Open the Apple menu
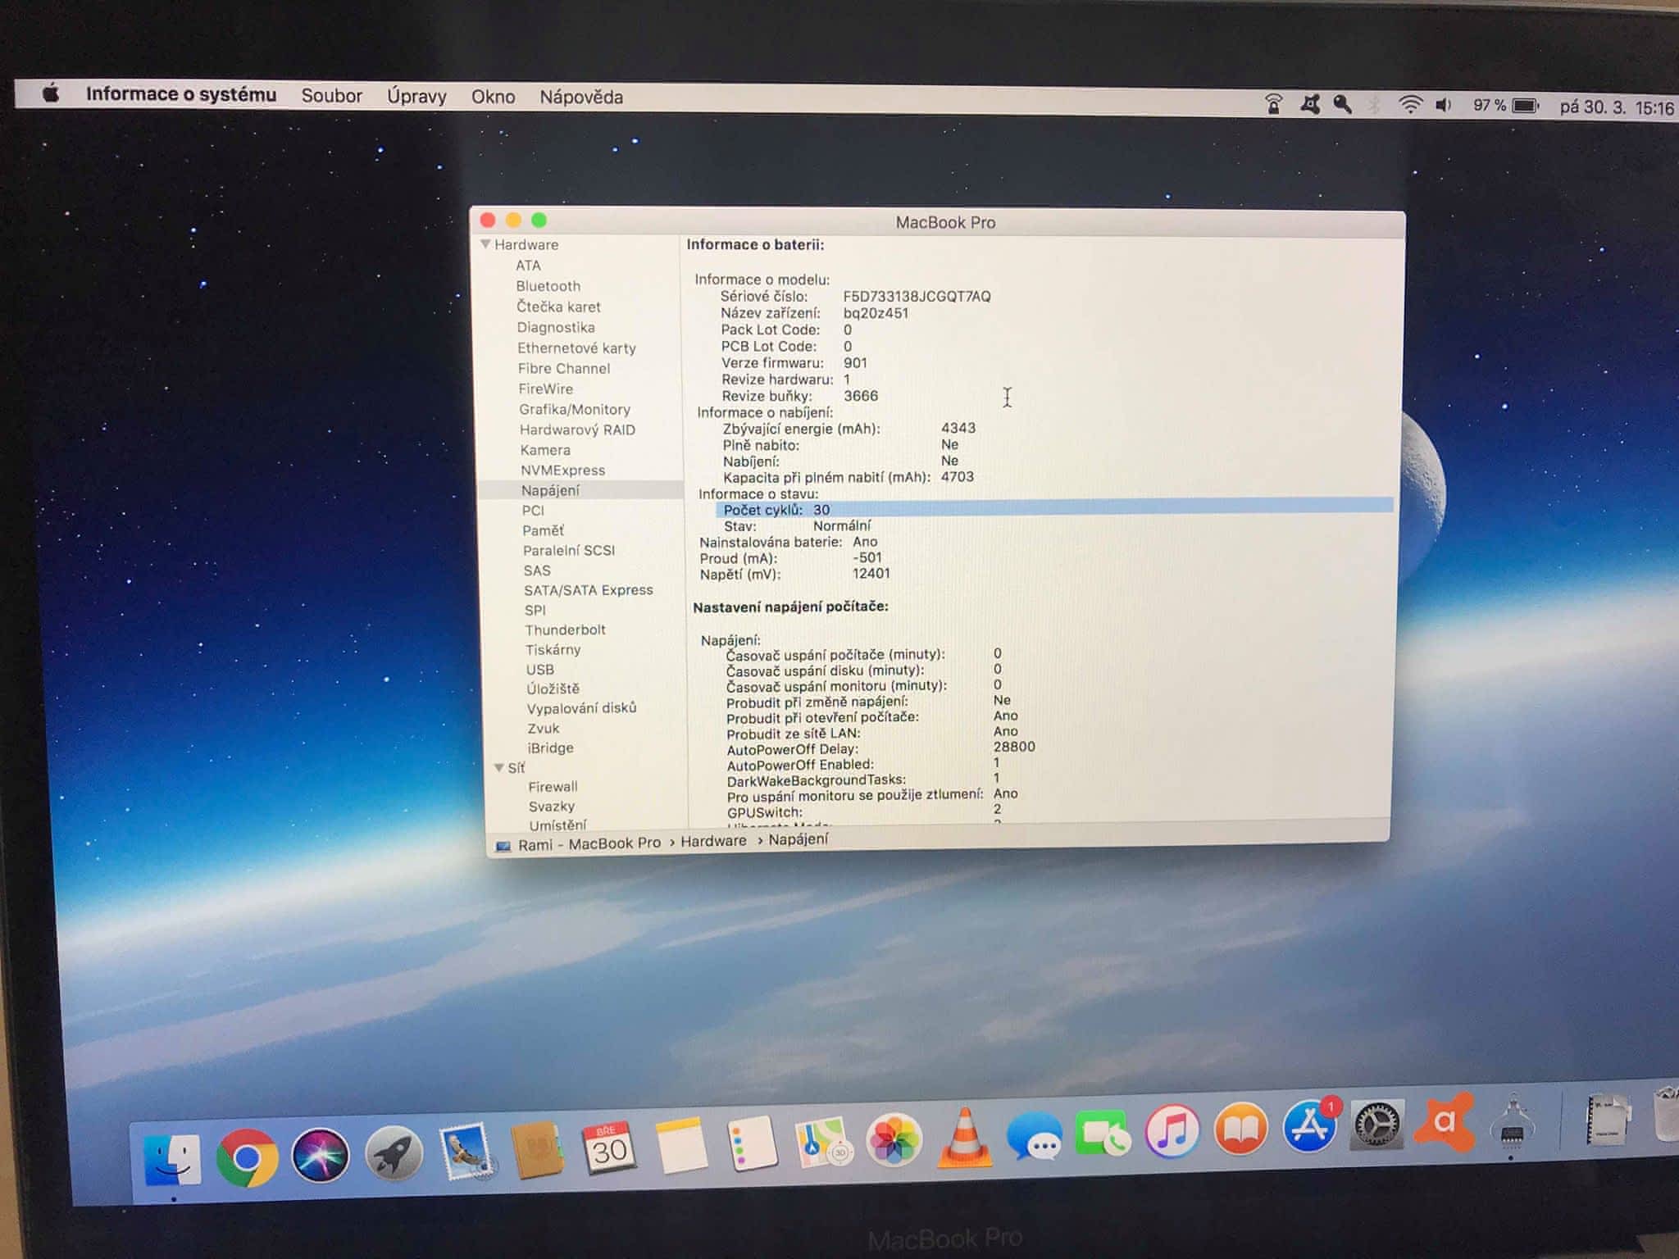1679x1259 pixels. pyautogui.click(x=51, y=93)
